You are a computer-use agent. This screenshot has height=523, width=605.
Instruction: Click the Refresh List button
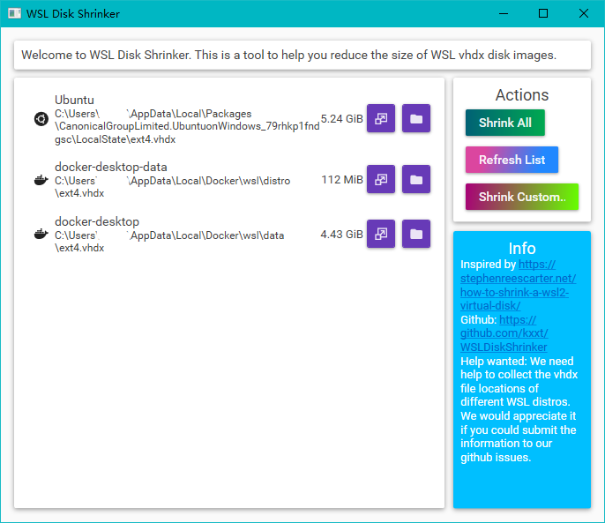[512, 160]
